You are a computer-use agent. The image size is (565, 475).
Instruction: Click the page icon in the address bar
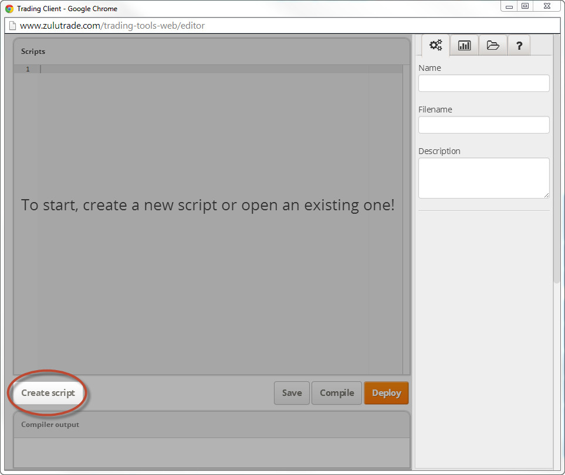pos(12,26)
